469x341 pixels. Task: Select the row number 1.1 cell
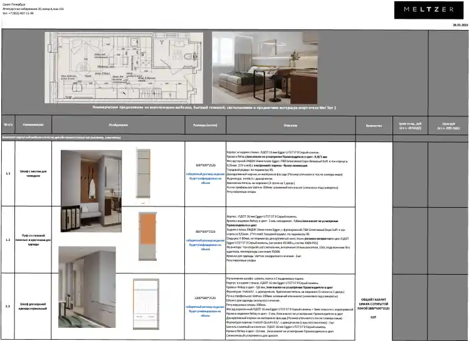tap(8, 173)
